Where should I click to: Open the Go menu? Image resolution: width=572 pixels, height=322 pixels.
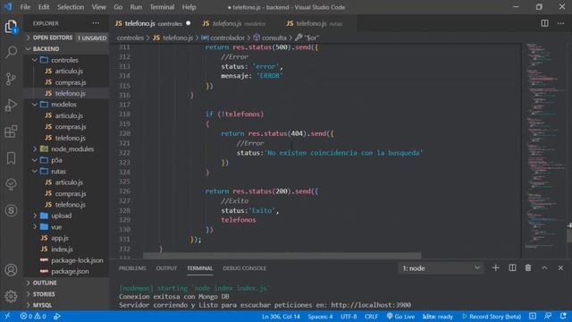(118, 7)
